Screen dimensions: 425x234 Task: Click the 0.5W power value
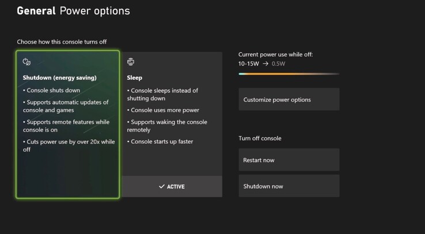click(278, 64)
